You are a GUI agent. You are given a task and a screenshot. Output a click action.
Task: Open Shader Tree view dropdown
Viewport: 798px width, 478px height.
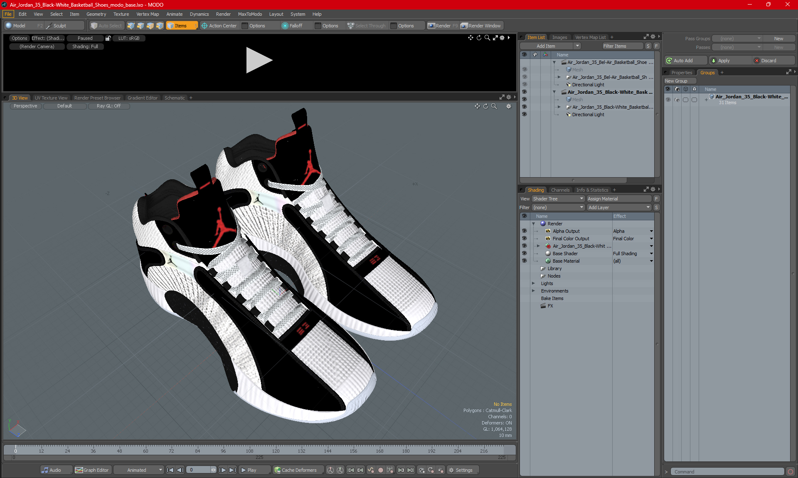pos(558,199)
